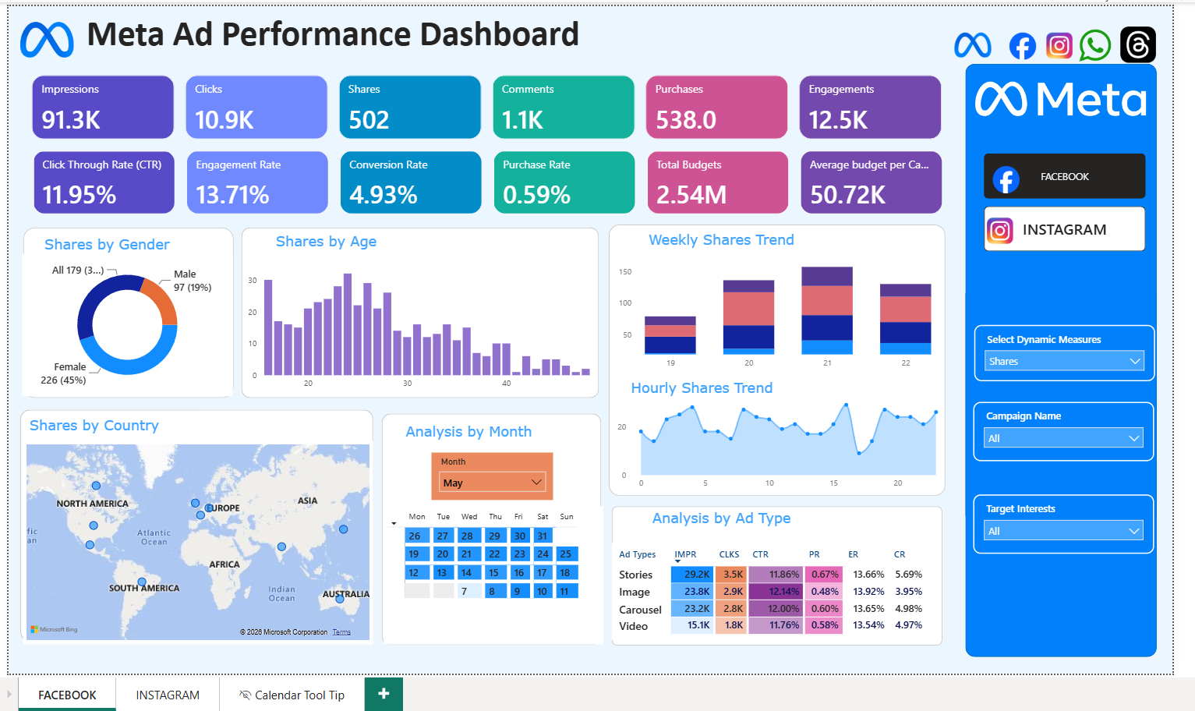The height and width of the screenshot is (711, 1195).
Task: Click the CTR column header
Action: [760, 554]
